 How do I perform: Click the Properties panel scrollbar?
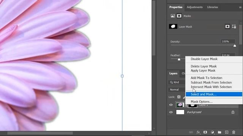point(241,35)
